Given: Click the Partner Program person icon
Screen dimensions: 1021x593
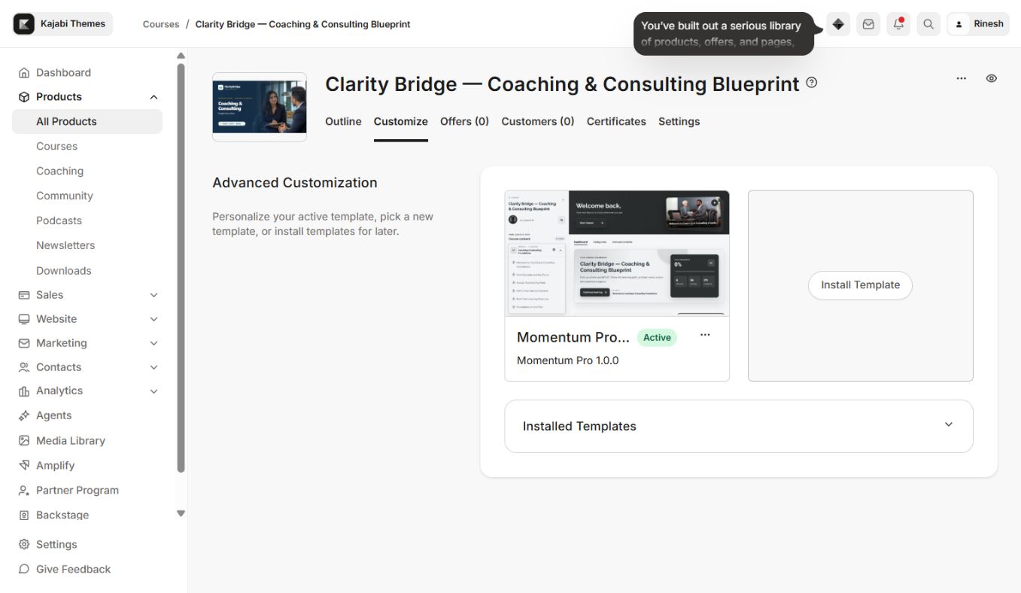Looking at the screenshot, I should point(24,491).
